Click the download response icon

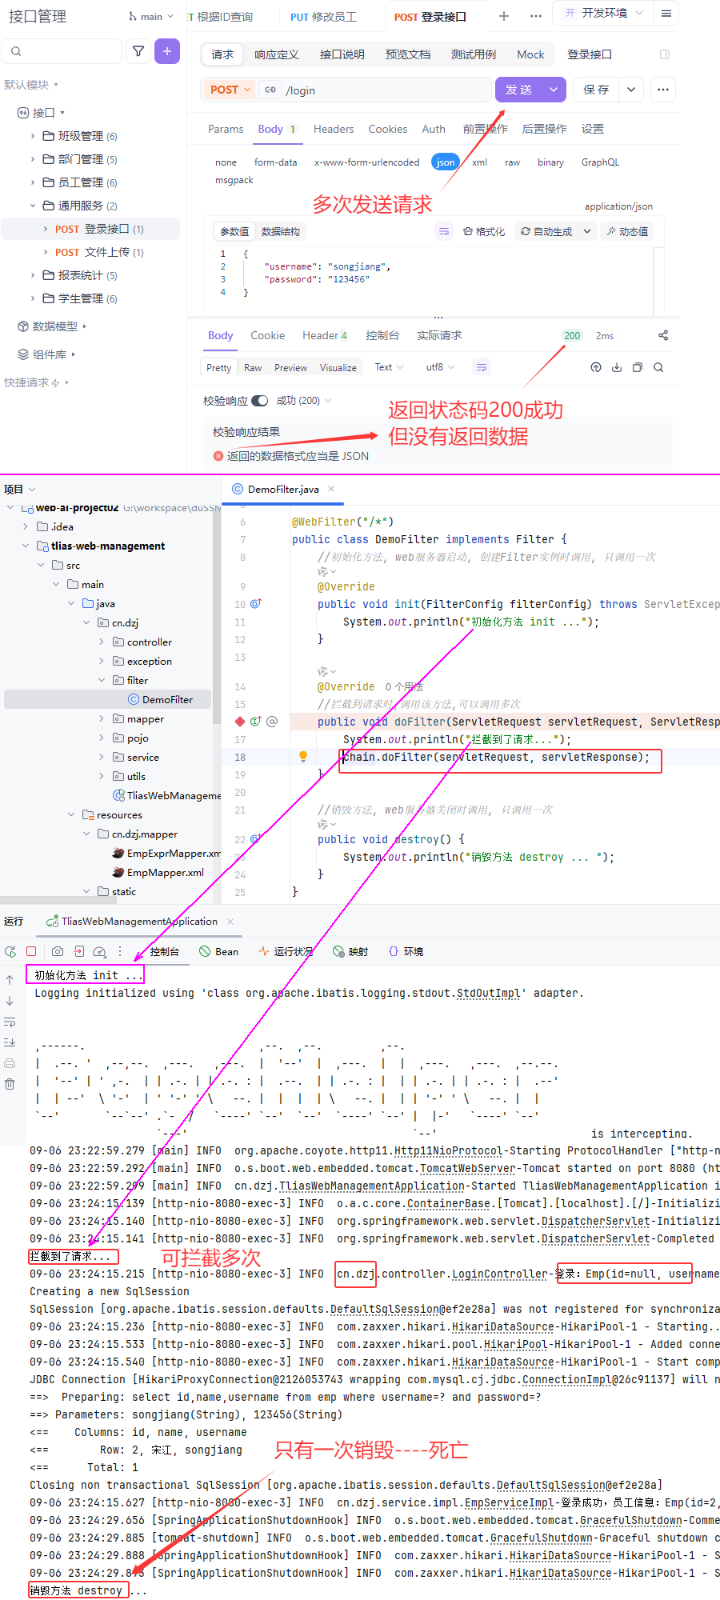click(617, 367)
